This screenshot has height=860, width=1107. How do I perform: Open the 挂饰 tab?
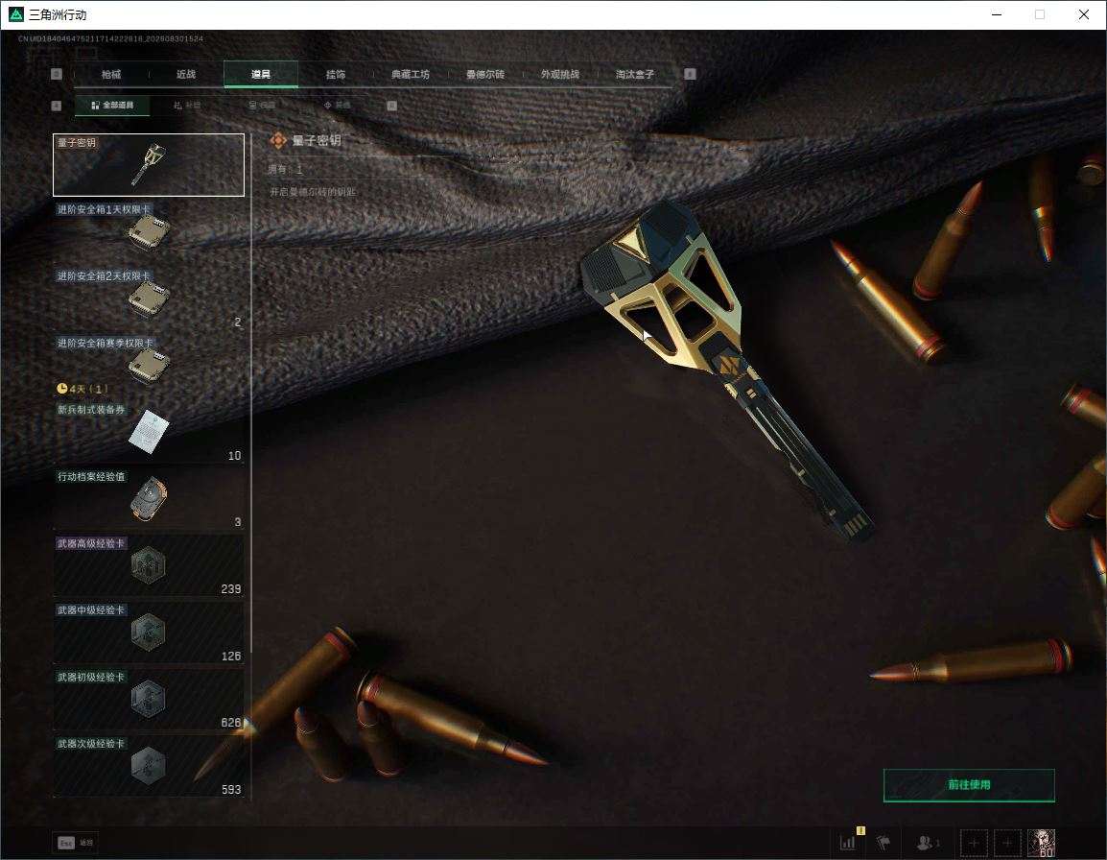pos(336,74)
